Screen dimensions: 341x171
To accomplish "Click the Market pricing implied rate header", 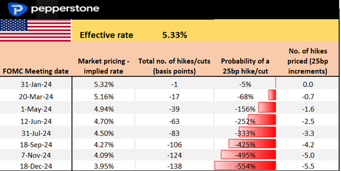I will pos(104,66).
